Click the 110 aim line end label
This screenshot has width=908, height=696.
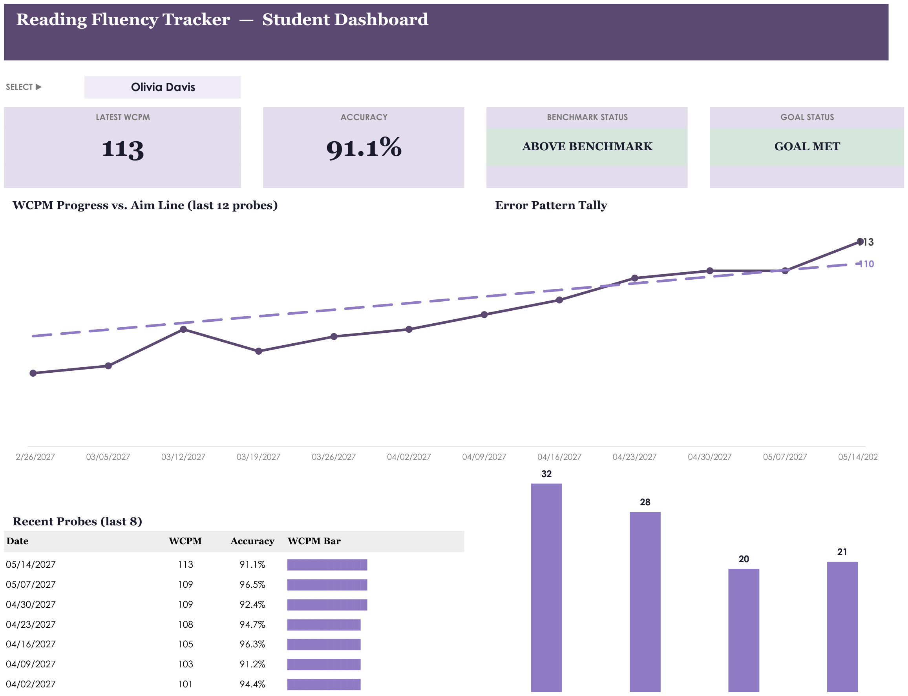866,264
